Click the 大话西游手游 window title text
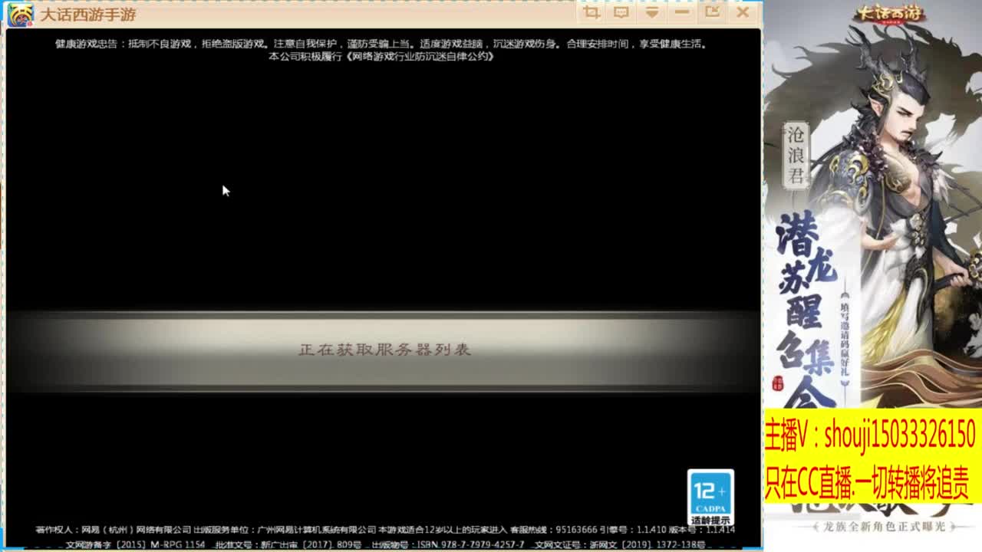982x552 pixels. pyautogui.click(x=88, y=15)
